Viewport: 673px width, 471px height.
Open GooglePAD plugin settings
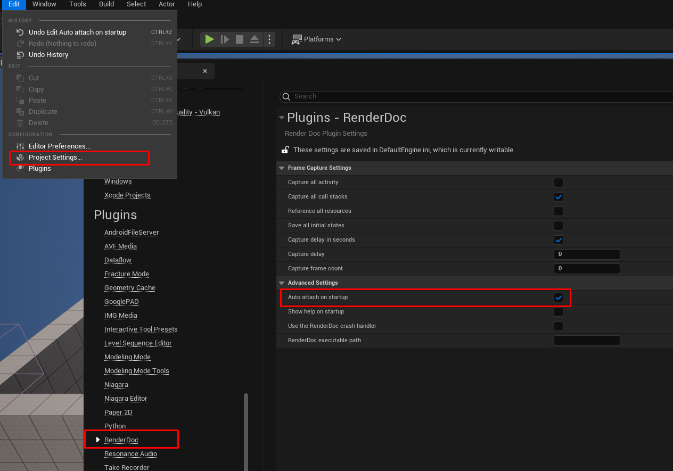(x=121, y=302)
